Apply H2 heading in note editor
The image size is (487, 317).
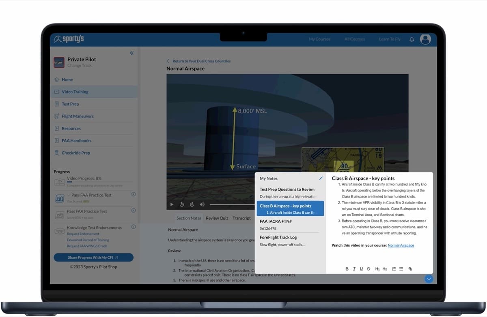tap(384, 269)
